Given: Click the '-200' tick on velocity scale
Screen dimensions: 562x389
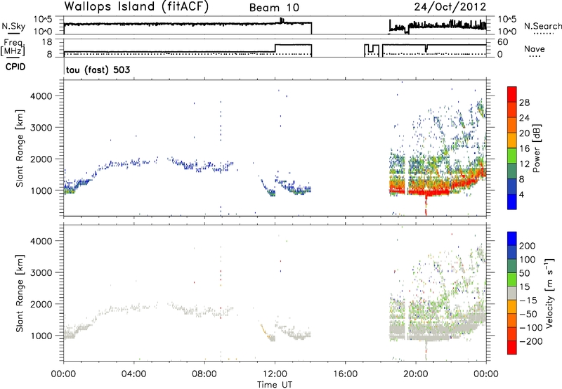Looking at the screenshot, I should (x=530, y=341).
